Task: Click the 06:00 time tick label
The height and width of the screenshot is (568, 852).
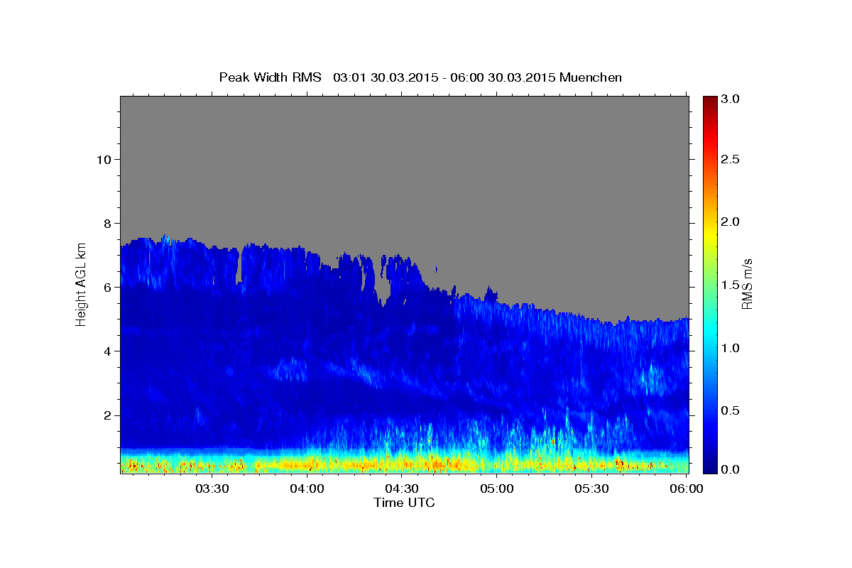Action: 687,488
